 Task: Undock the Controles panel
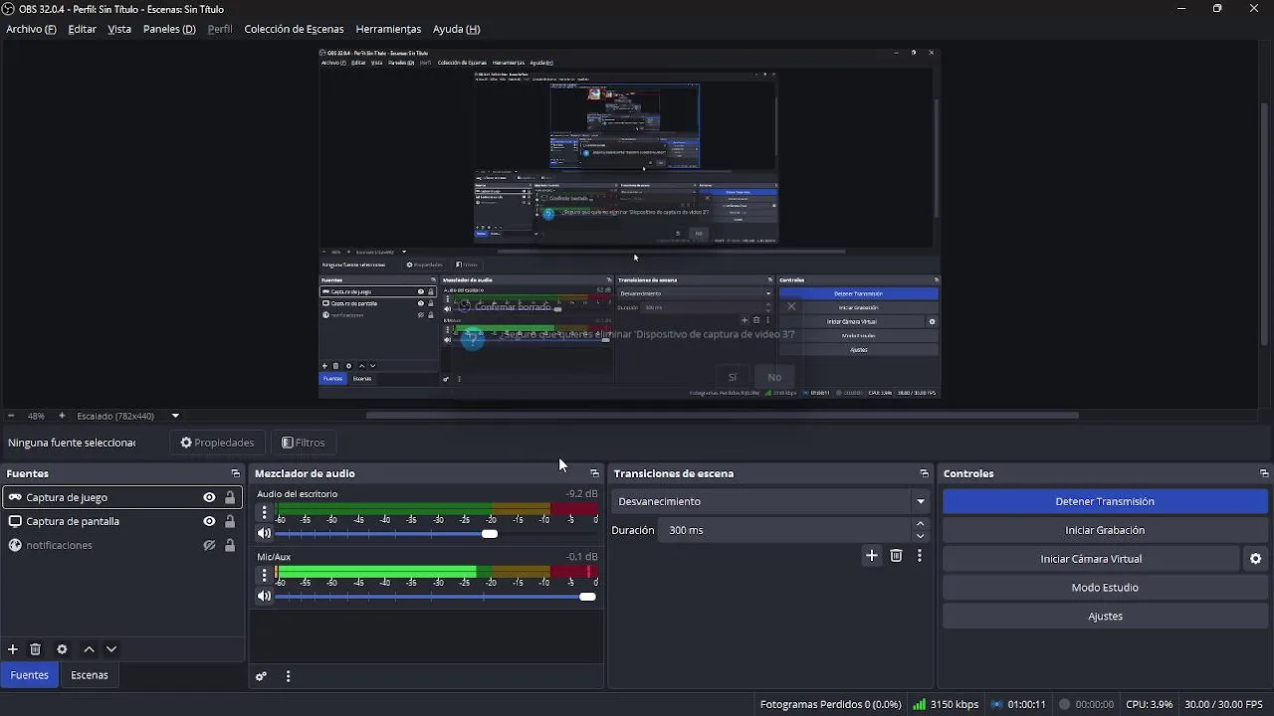coord(1264,473)
